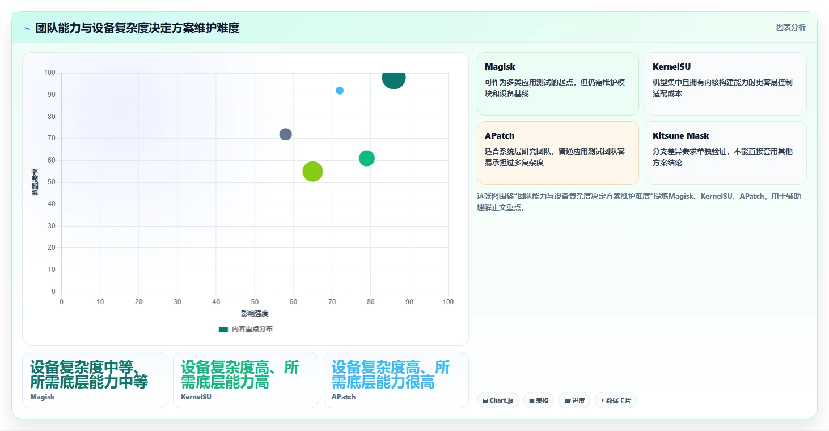Select the KernelSU stat card below chart

pos(246,380)
